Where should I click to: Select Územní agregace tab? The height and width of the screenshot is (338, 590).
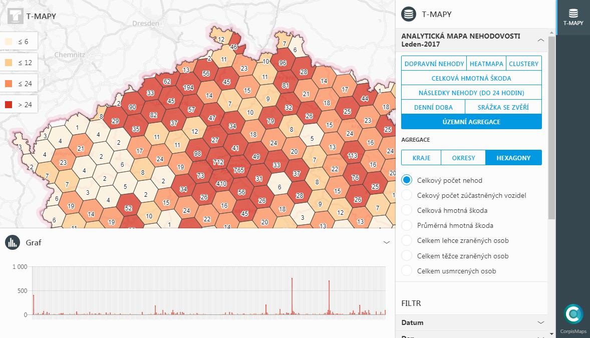coord(471,122)
